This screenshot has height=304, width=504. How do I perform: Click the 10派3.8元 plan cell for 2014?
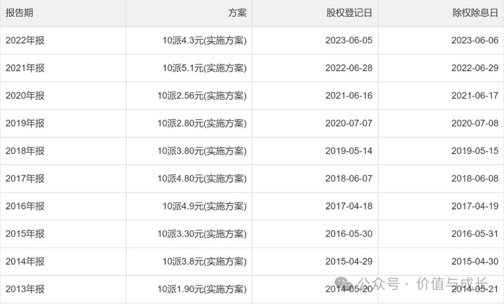click(205, 261)
